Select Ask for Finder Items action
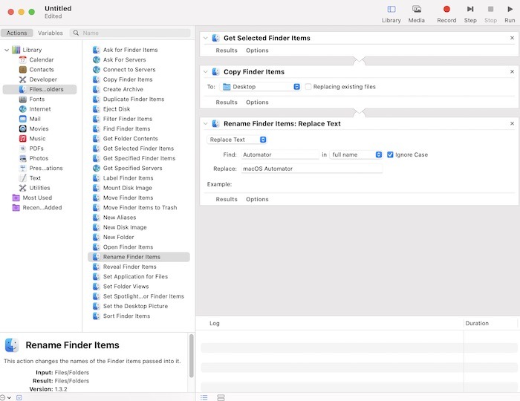The height and width of the screenshot is (401, 520). tap(130, 50)
